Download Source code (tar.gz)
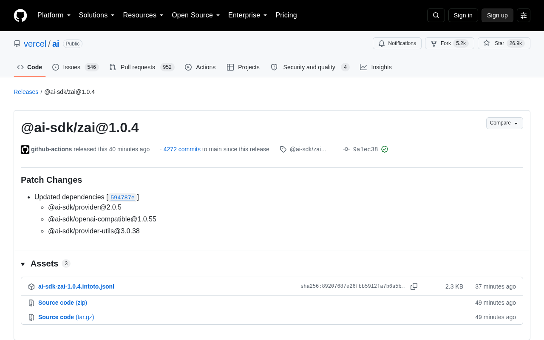The image size is (544, 340). (x=66, y=317)
